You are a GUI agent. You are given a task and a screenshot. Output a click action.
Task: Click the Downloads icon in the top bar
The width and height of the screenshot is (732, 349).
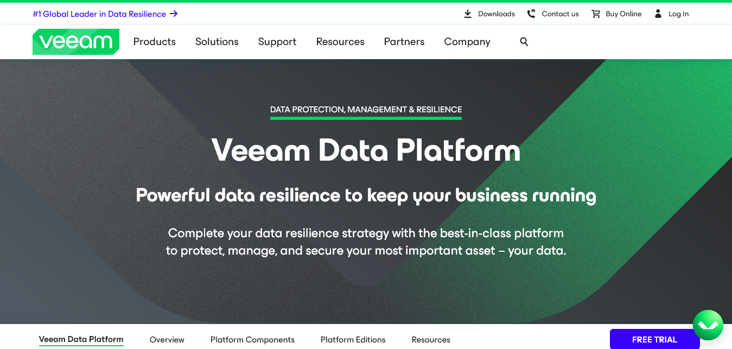point(467,14)
